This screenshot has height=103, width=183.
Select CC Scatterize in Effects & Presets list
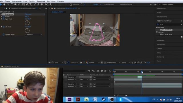pos(167,30)
